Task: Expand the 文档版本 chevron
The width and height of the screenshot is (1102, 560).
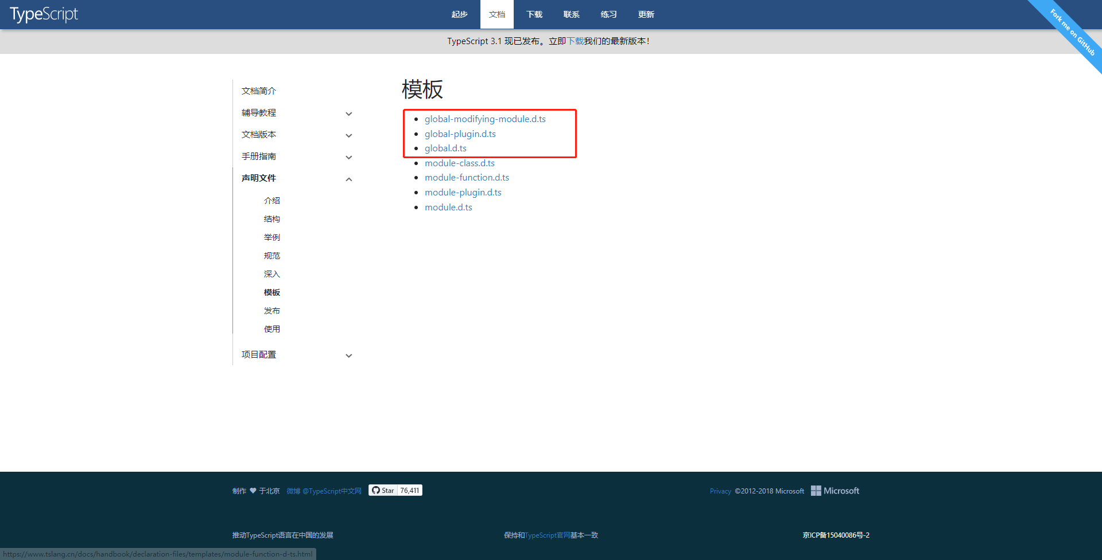Action: (x=348, y=136)
